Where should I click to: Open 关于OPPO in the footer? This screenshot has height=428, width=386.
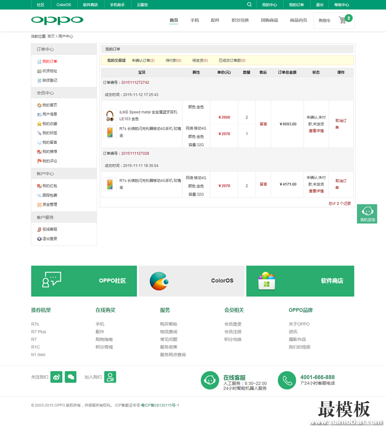(299, 324)
